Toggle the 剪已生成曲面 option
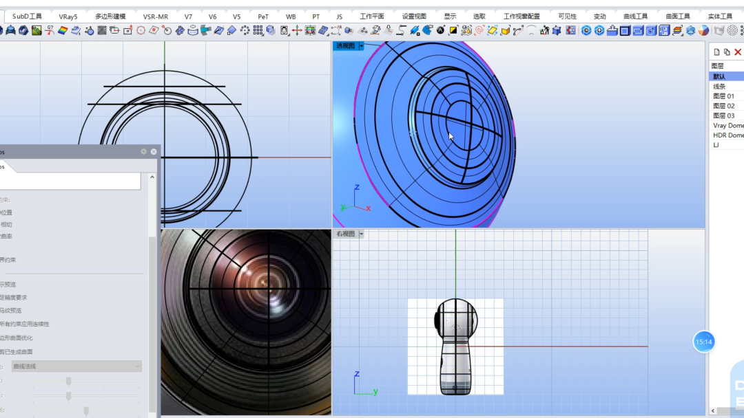Image resolution: width=744 pixels, height=418 pixels. point(16,352)
